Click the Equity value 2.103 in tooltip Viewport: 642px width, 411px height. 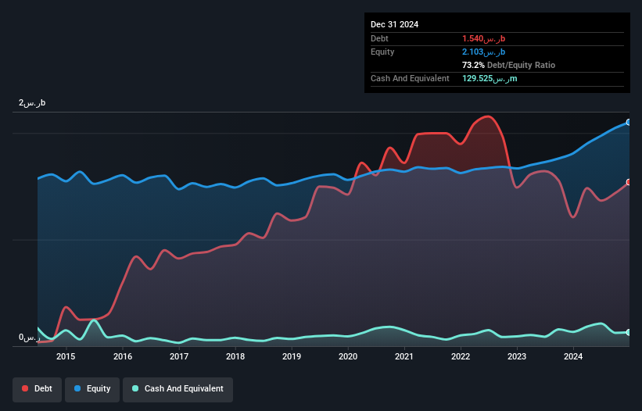pos(483,52)
